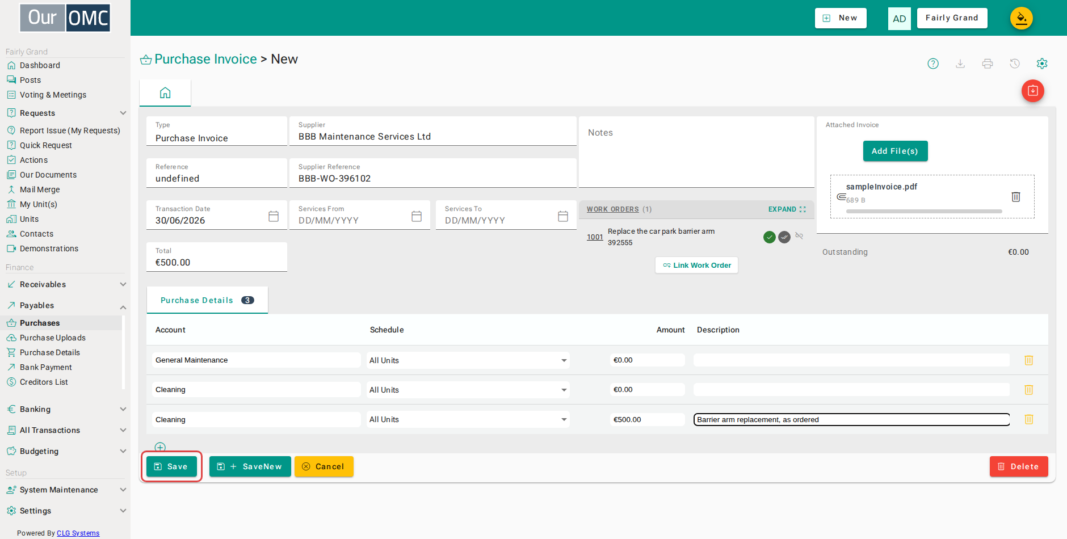Click the Save button

point(171,466)
